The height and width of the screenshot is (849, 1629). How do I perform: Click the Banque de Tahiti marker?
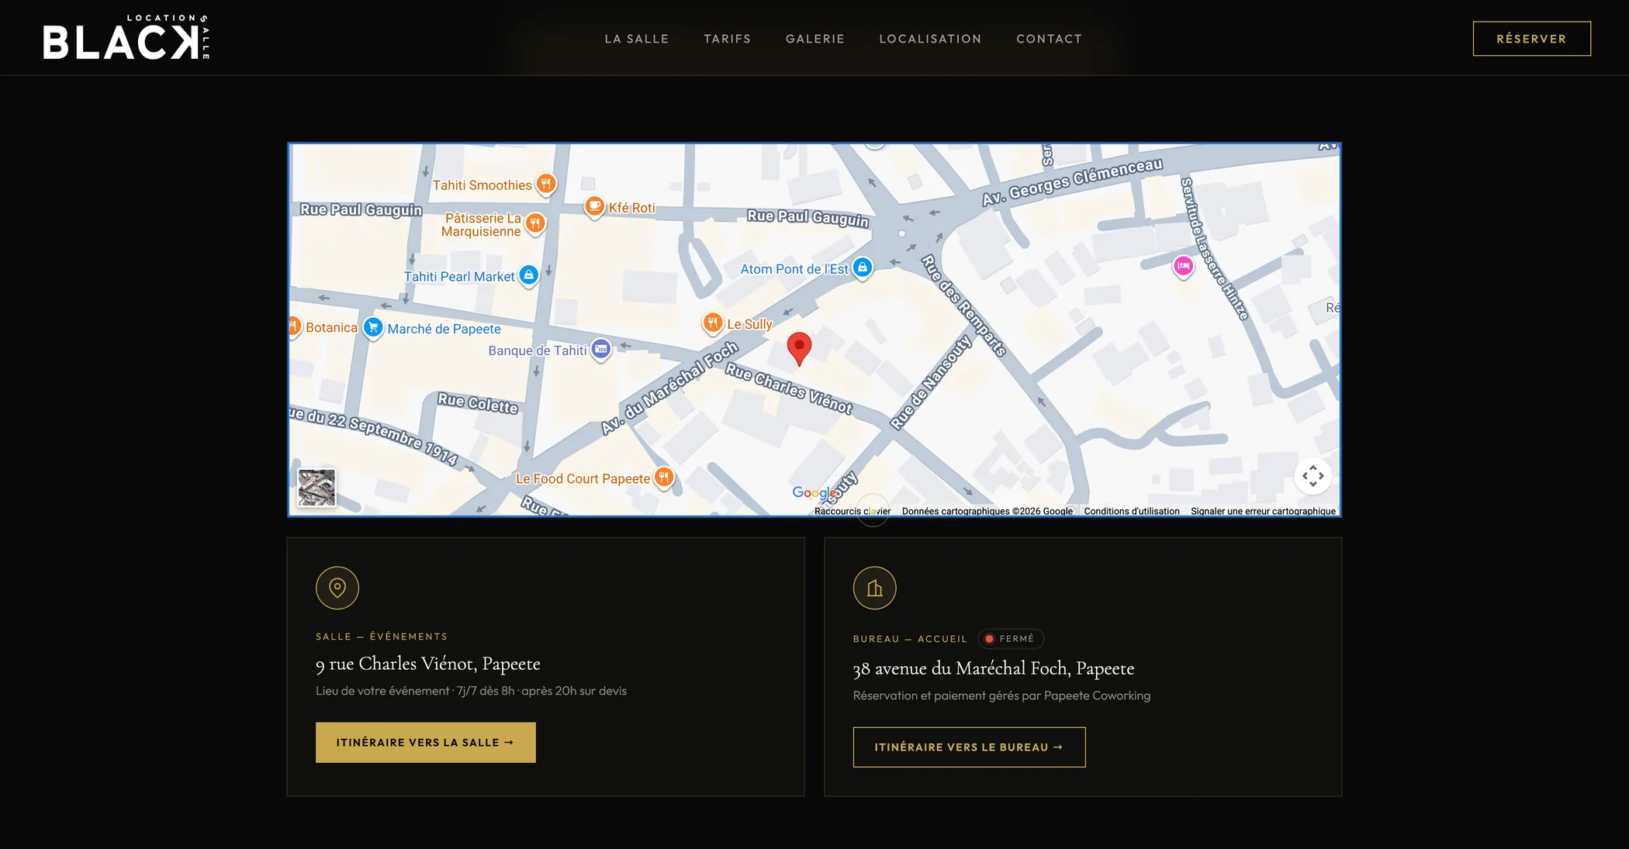coord(601,350)
